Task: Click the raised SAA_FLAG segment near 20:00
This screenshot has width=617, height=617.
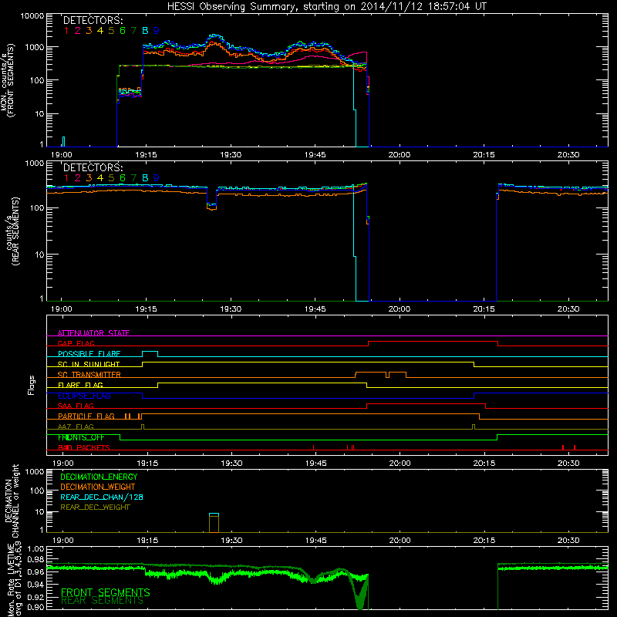Action: click(426, 403)
